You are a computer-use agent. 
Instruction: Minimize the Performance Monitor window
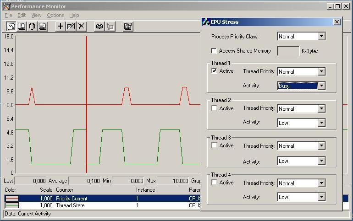pos(330,6)
